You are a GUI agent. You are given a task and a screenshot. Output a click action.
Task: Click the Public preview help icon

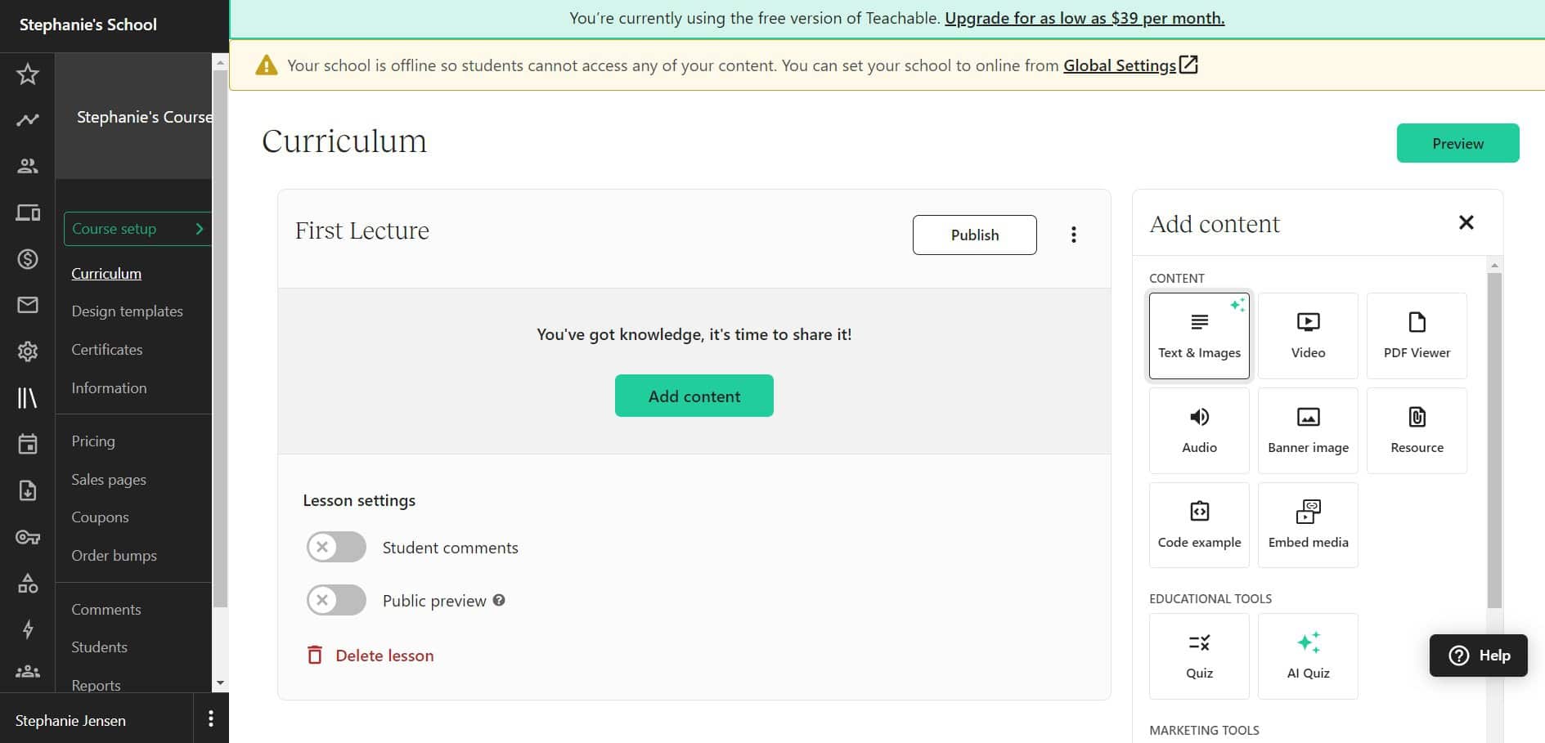point(499,600)
